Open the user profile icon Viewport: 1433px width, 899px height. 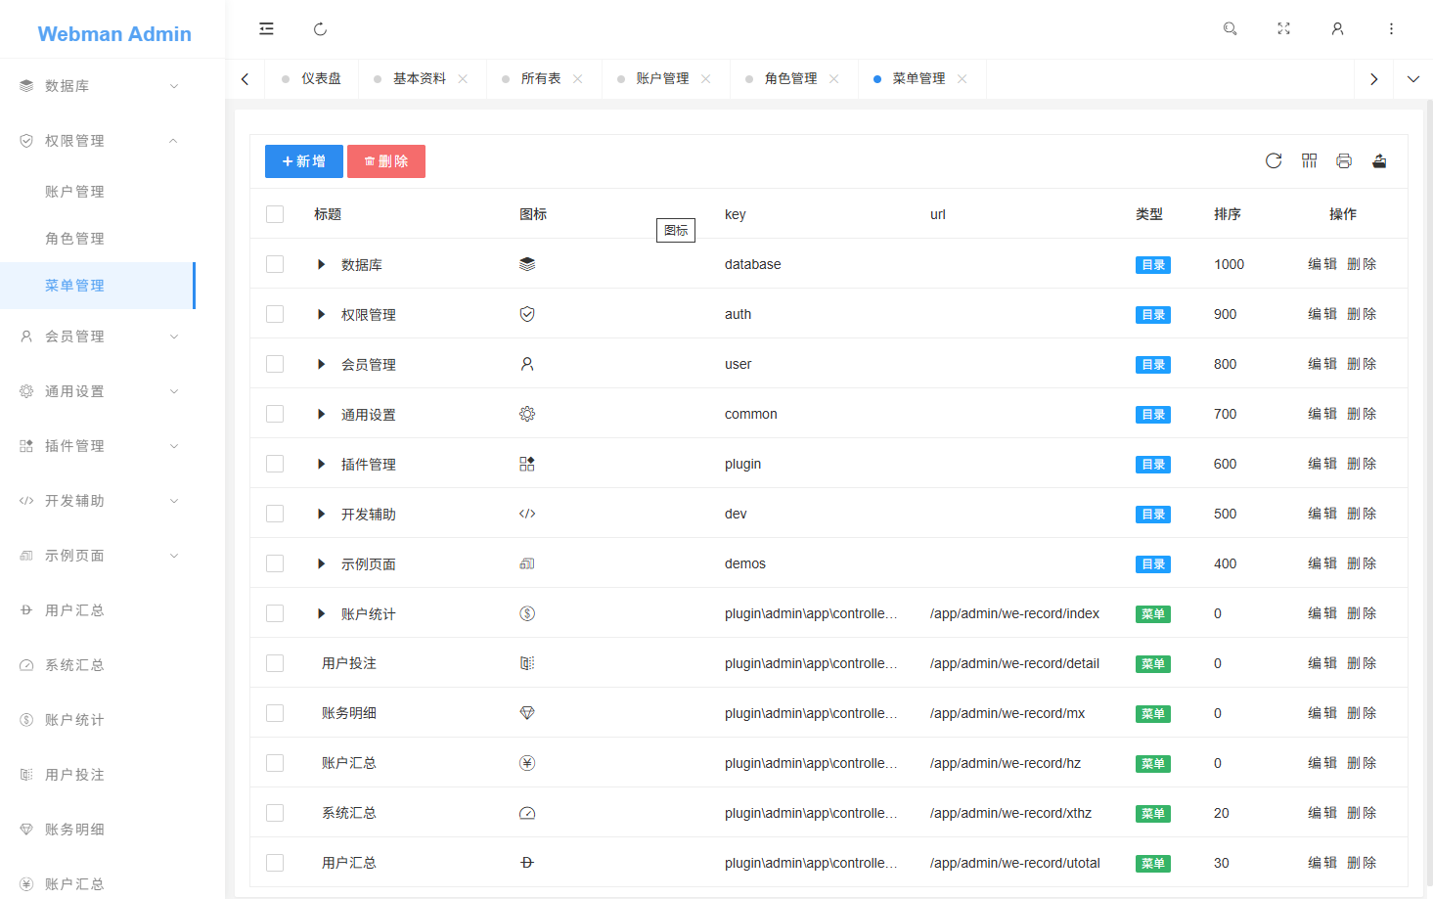1337,29
